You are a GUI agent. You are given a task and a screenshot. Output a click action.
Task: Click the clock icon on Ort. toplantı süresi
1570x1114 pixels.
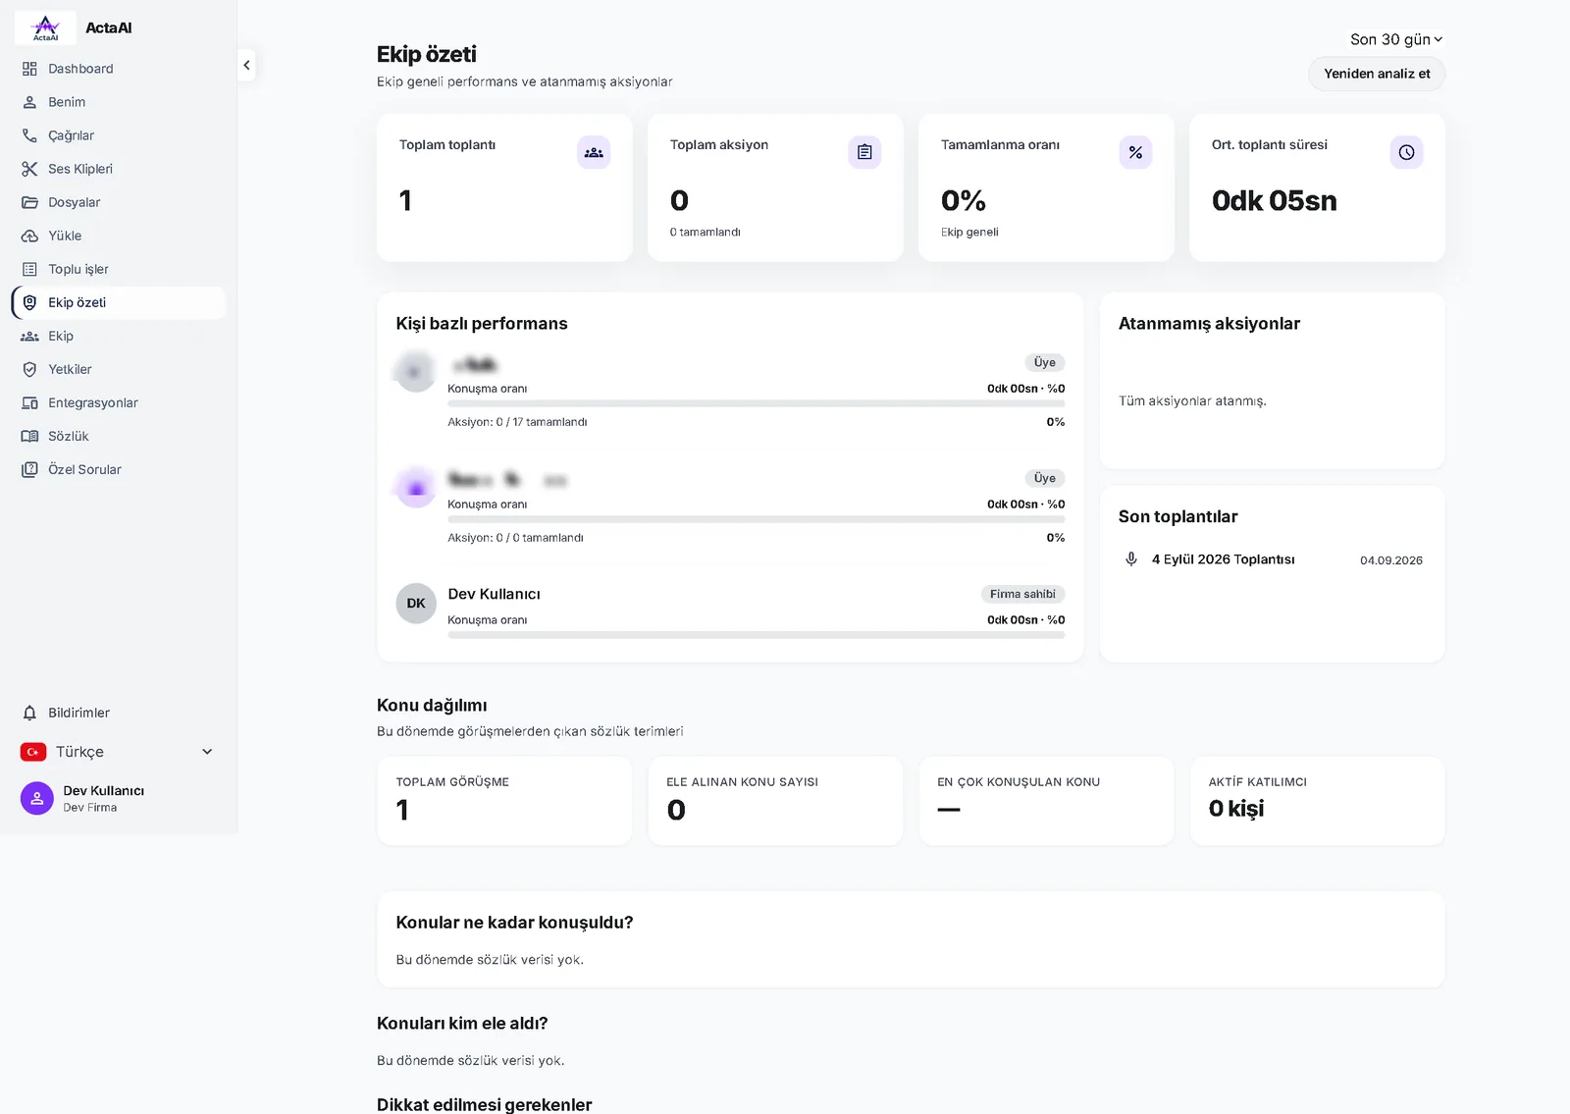click(x=1406, y=152)
